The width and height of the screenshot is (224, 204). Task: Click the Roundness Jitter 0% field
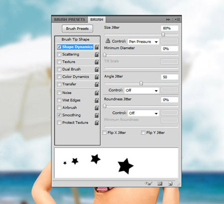click(x=170, y=100)
